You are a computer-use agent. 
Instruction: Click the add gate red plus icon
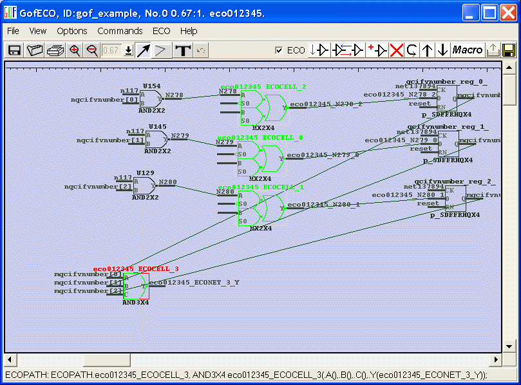pyautogui.click(x=377, y=50)
